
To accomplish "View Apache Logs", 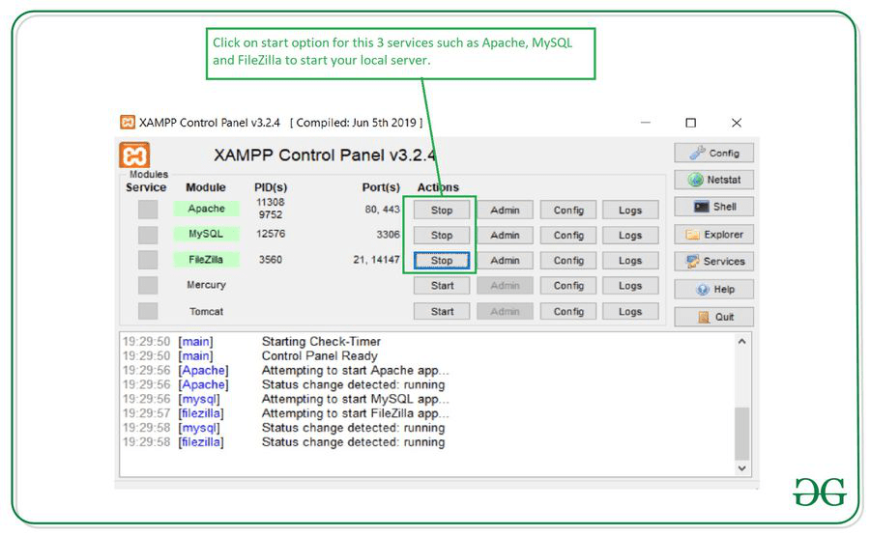I will (x=630, y=211).
